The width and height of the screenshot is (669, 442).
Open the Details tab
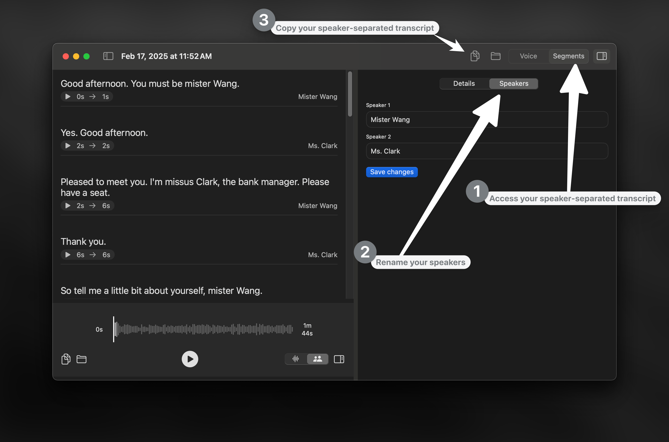click(x=464, y=83)
